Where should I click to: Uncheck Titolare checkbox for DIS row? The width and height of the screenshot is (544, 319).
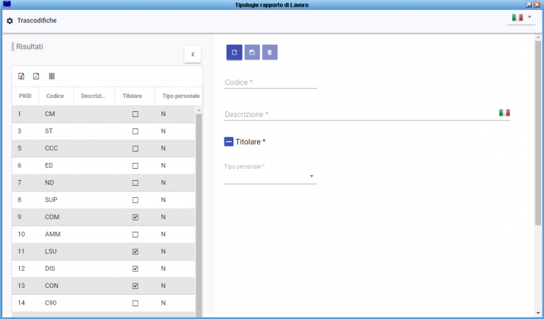135,269
